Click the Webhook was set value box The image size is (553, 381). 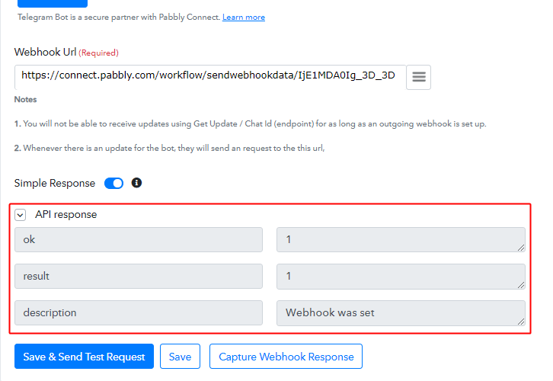pyautogui.click(x=401, y=313)
